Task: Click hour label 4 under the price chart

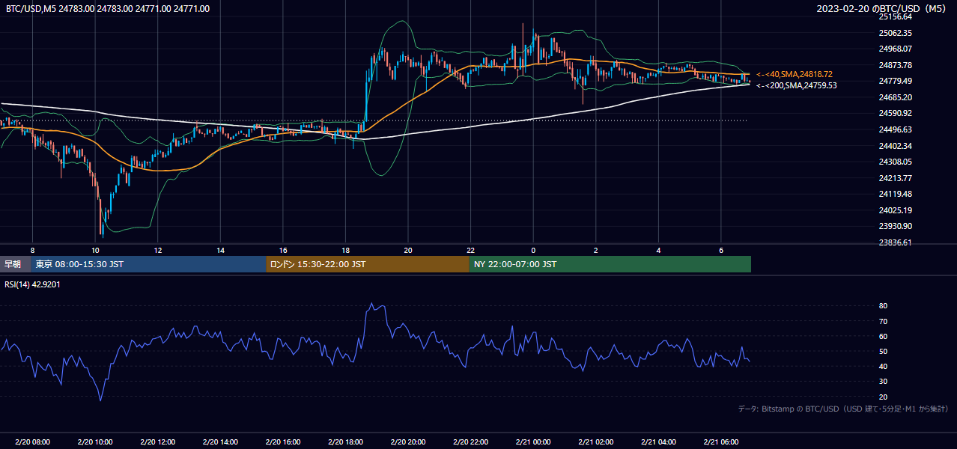Action: (x=658, y=250)
